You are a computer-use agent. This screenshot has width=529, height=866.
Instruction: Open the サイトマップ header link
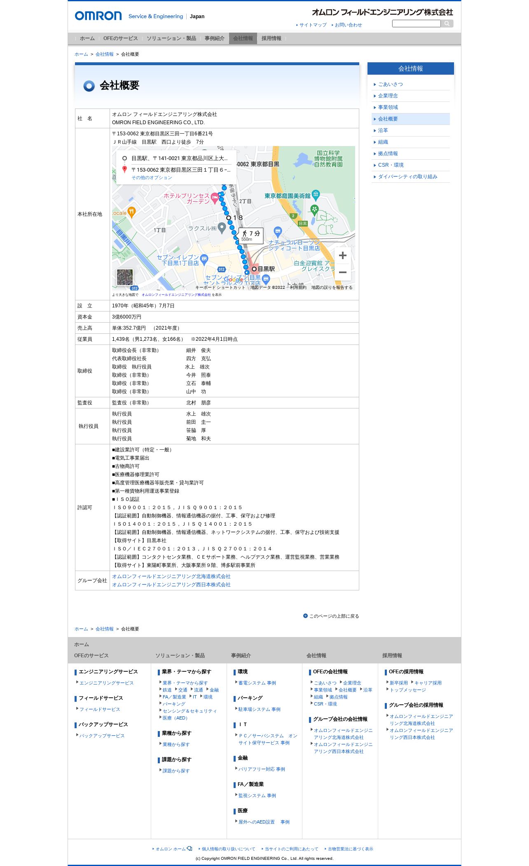pos(313,25)
